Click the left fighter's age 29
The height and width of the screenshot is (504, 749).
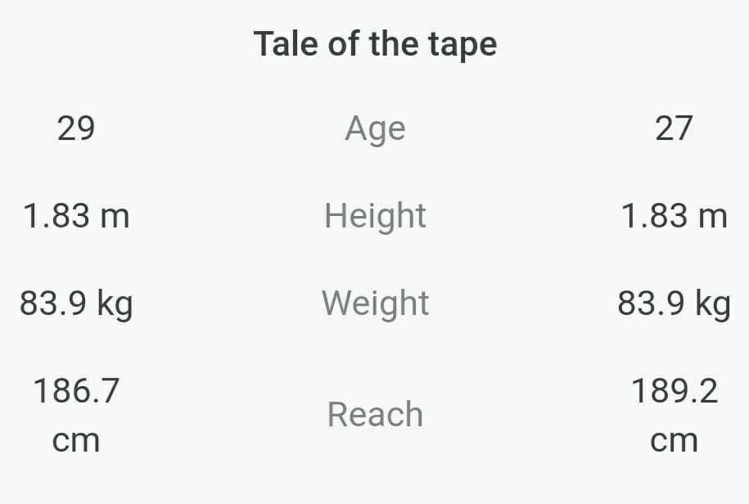76,128
